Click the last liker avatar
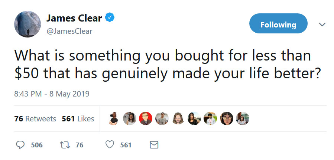Screen dimensions: 334x160 tap(243, 118)
